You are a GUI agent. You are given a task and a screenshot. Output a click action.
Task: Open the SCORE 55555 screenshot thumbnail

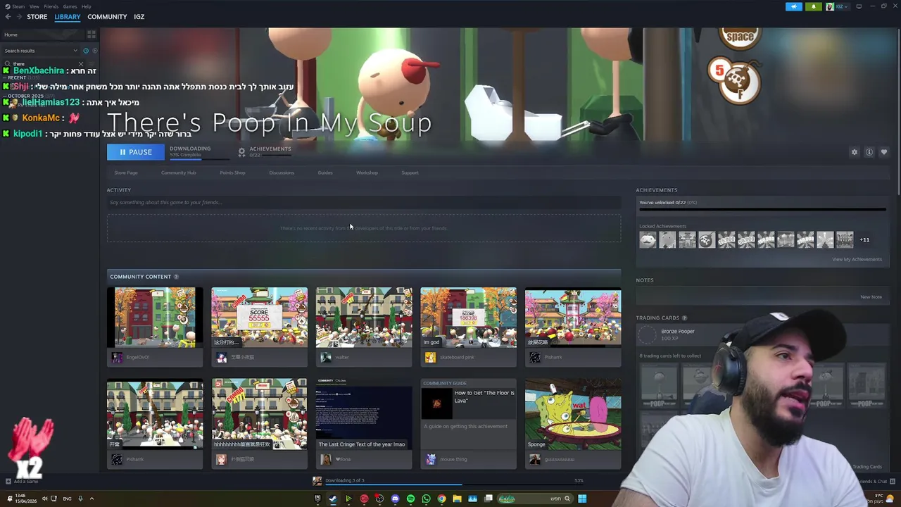click(259, 317)
